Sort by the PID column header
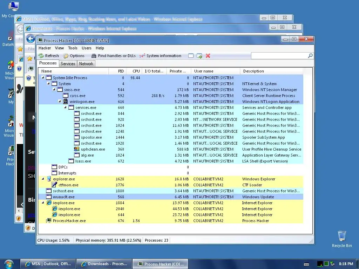This screenshot has width=359, height=269. tap(117, 71)
